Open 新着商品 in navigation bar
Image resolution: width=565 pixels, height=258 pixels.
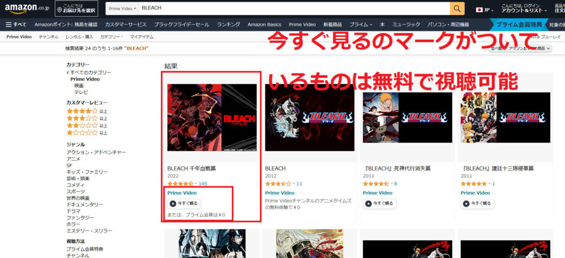click(x=333, y=24)
